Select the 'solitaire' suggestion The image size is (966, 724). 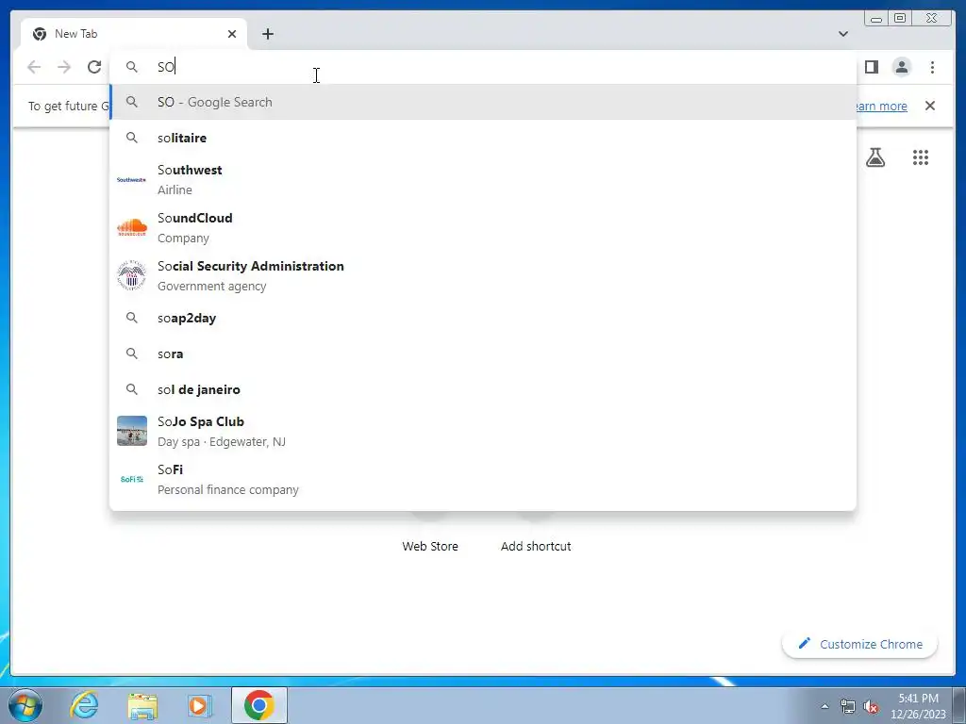coord(482,138)
